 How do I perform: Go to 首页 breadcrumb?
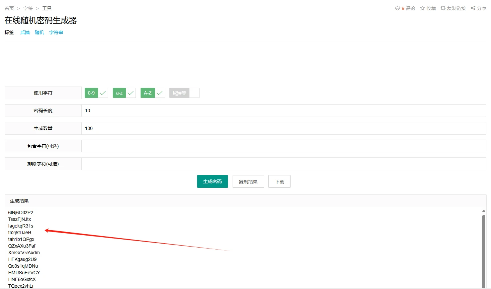coord(9,8)
